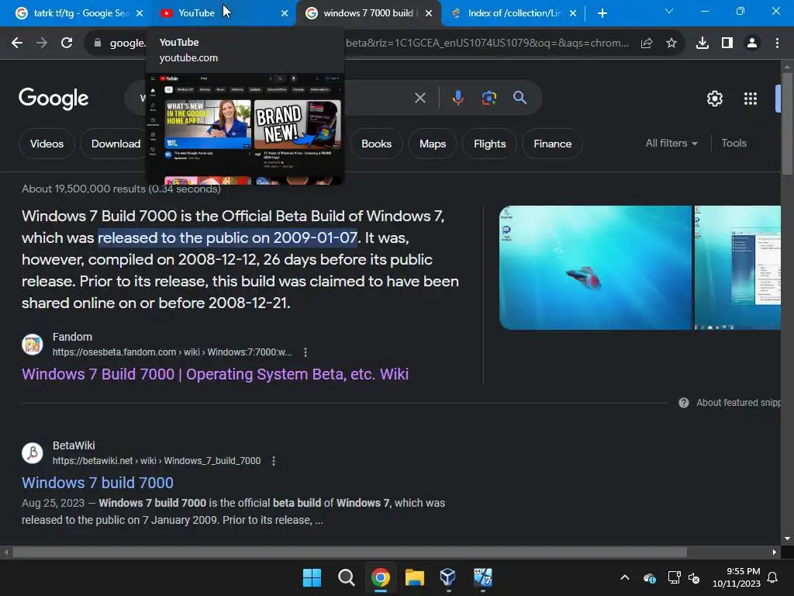
Task: Open BetaWiki Windows 7 build 7000 link
Action: 97,483
